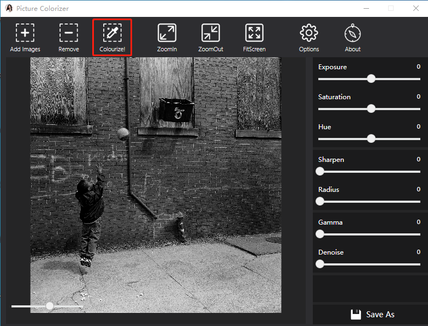This screenshot has height=326, width=428.
Task: Click the Radius slider handle
Action: pyautogui.click(x=320, y=202)
